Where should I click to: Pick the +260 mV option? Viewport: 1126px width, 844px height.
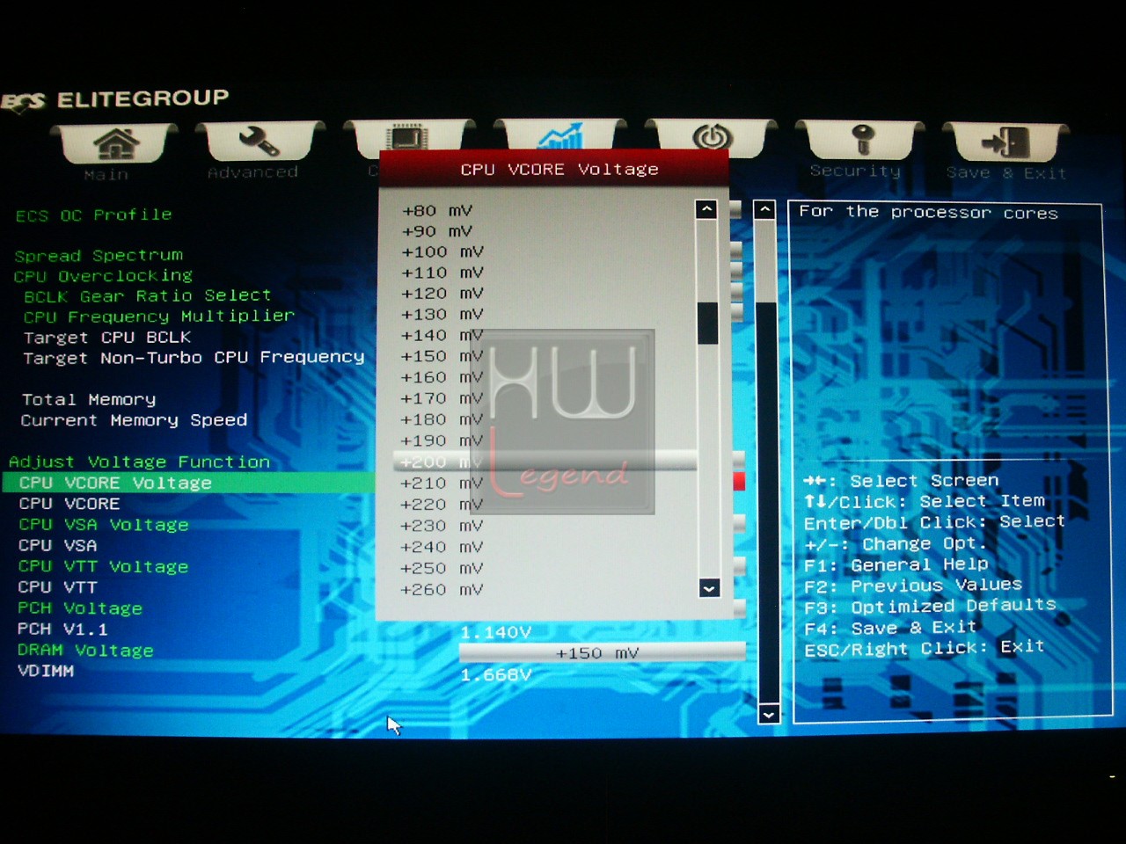[x=442, y=590]
